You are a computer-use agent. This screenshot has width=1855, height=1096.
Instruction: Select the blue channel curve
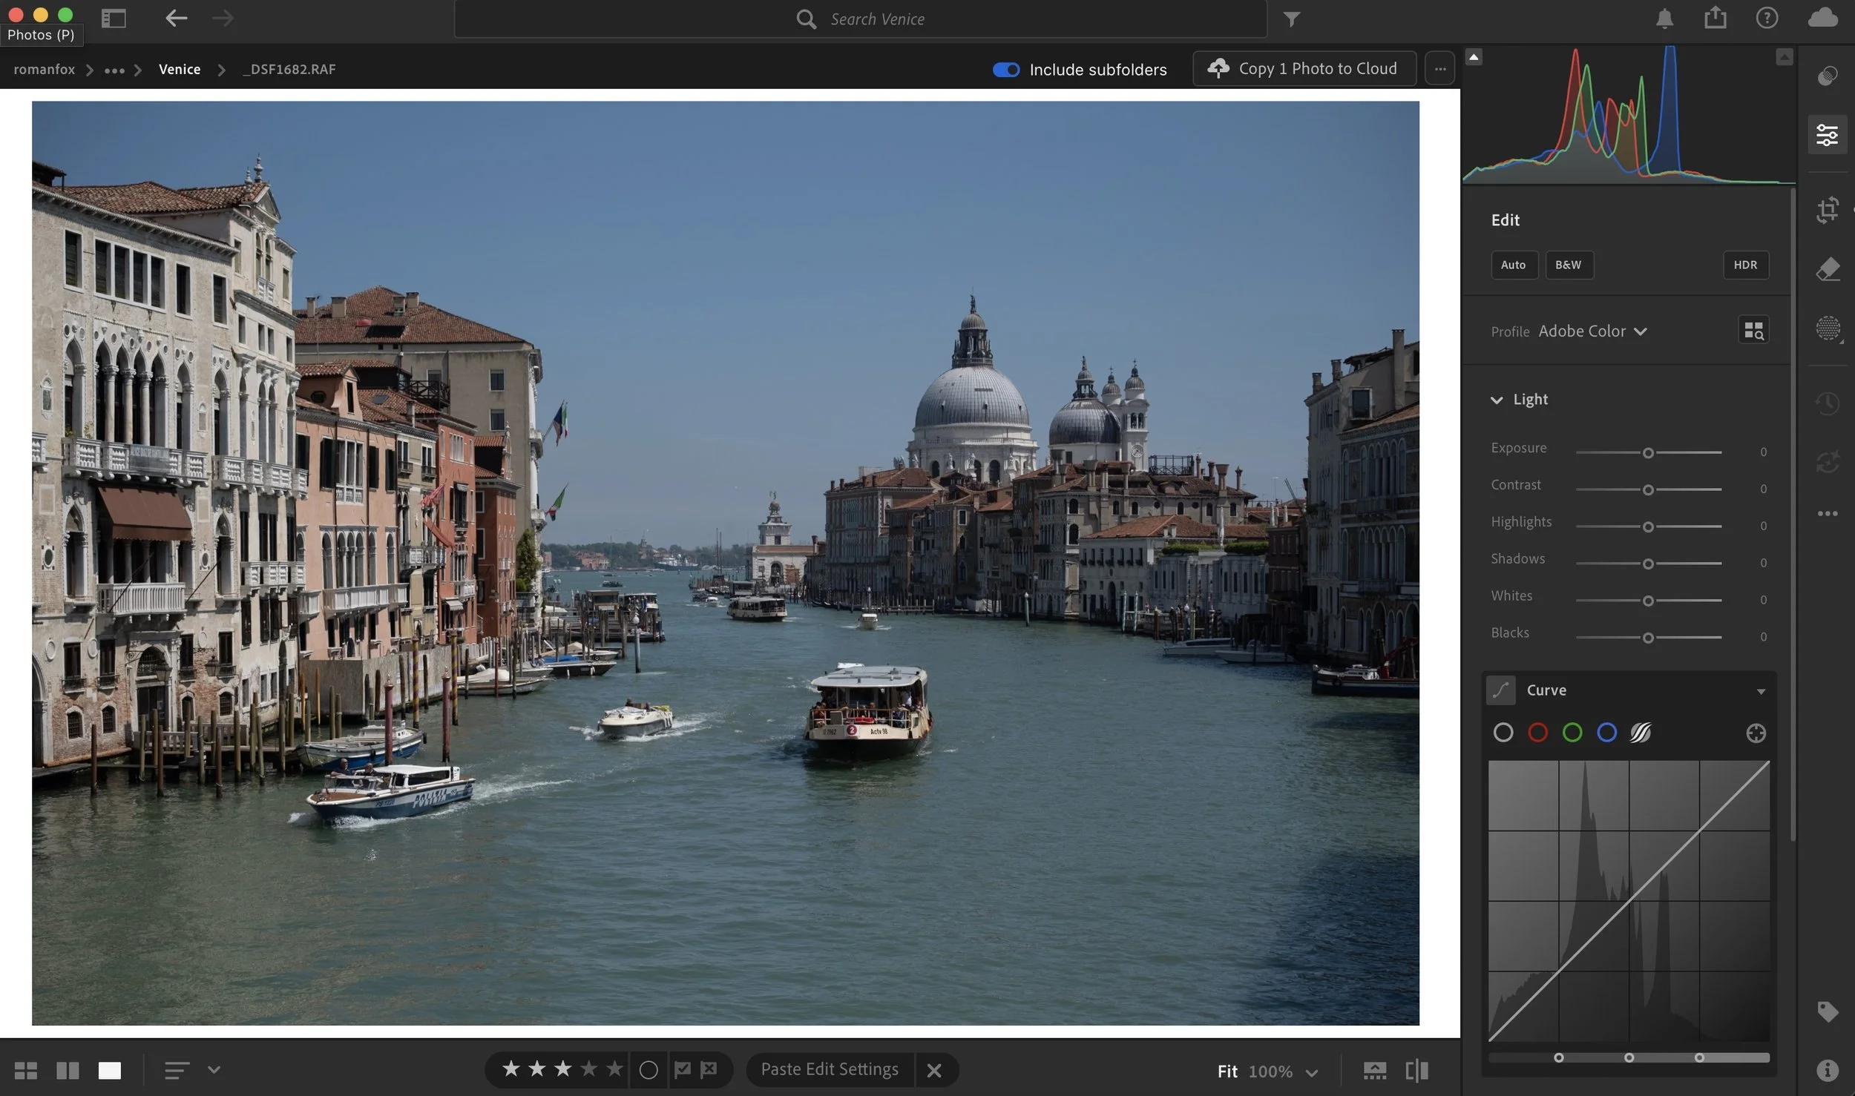point(1606,733)
